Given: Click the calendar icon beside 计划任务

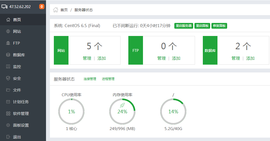Looking at the screenshot, I should click(8, 102).
